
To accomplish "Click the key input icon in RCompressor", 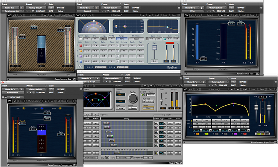I will [4, 96].
